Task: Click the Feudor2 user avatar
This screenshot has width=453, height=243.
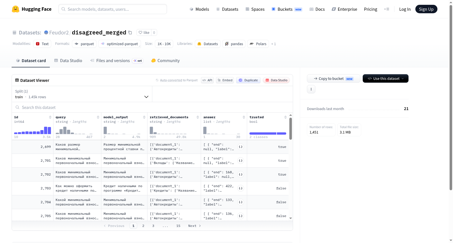Action: (x=46, y=32)
